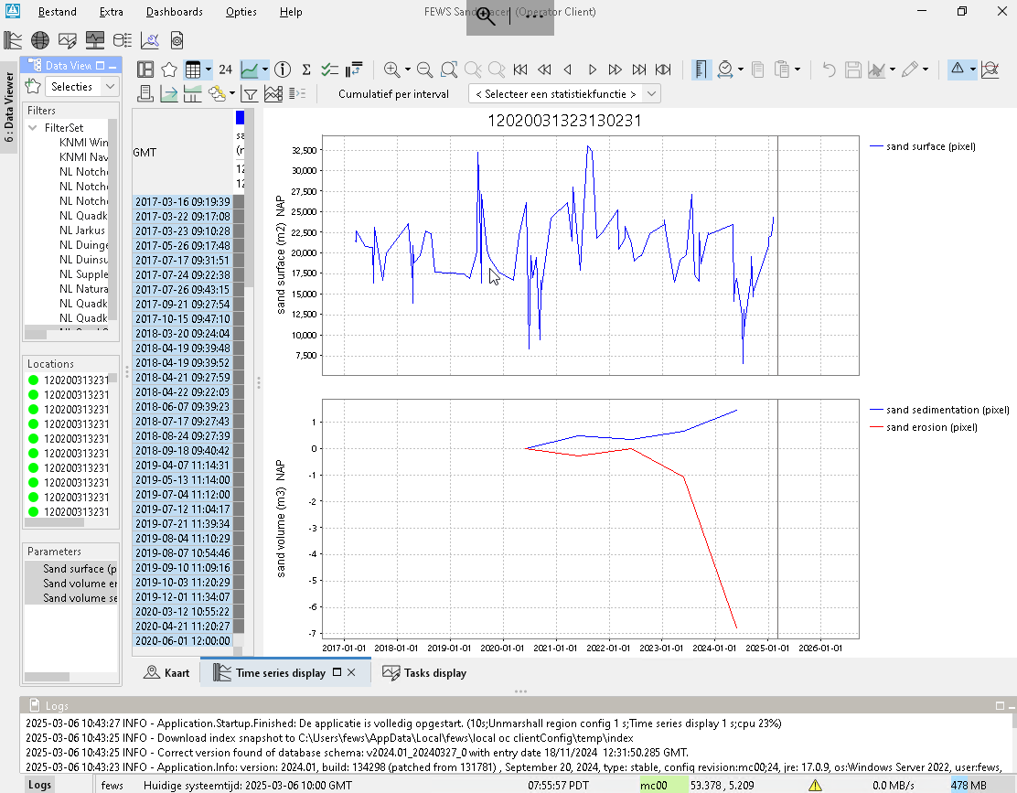Toggle the vertical scale ruler display
The width and height of the screenshot is (1017, 793).
pos(701,69)
